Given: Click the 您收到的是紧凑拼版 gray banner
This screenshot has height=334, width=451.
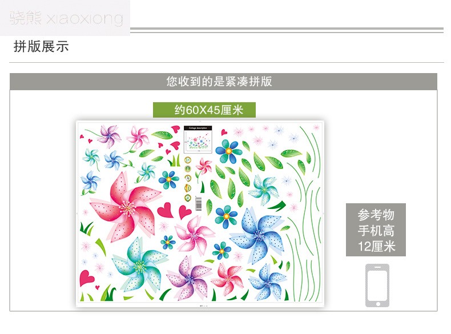Looking at the screenshot, I should (x=223, y=82).
